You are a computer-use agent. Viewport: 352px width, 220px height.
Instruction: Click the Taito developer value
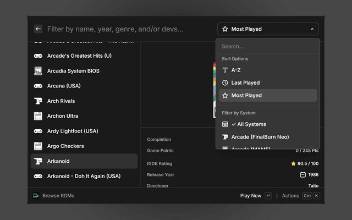(x=313, y=185)
